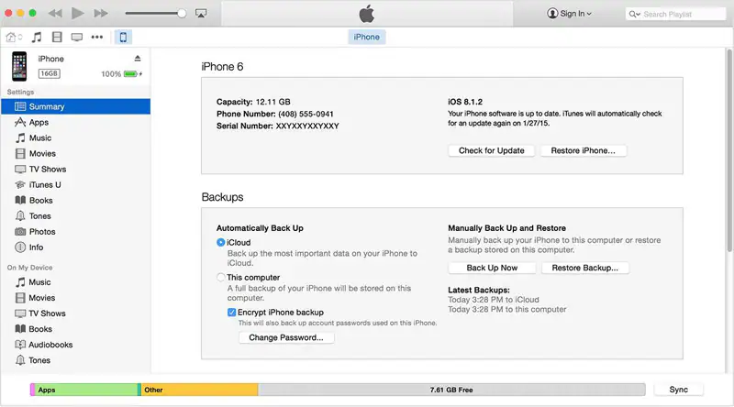Switch to the TV Shows library icon

[77, 37]
